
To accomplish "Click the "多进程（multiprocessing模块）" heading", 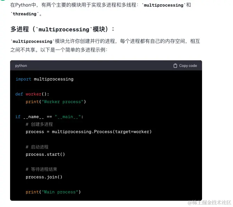I will coord(62,29).
